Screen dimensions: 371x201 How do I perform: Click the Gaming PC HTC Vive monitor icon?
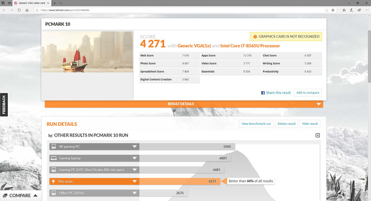[54, 170]
